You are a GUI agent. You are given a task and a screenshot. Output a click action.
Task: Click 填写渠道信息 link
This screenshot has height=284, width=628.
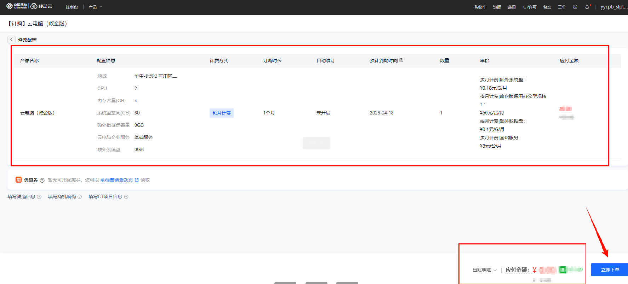click(22, 197)
